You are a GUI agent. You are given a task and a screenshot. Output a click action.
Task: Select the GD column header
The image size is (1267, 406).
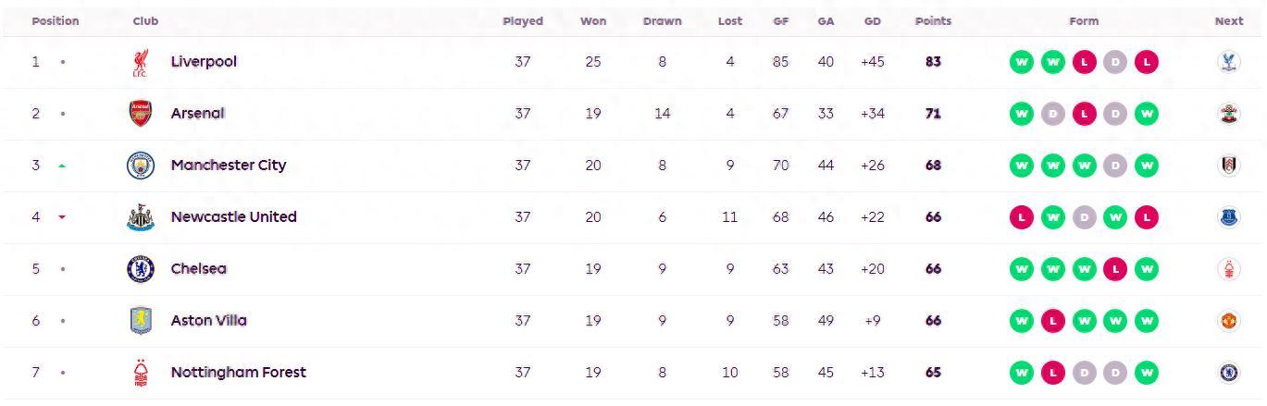872,21
